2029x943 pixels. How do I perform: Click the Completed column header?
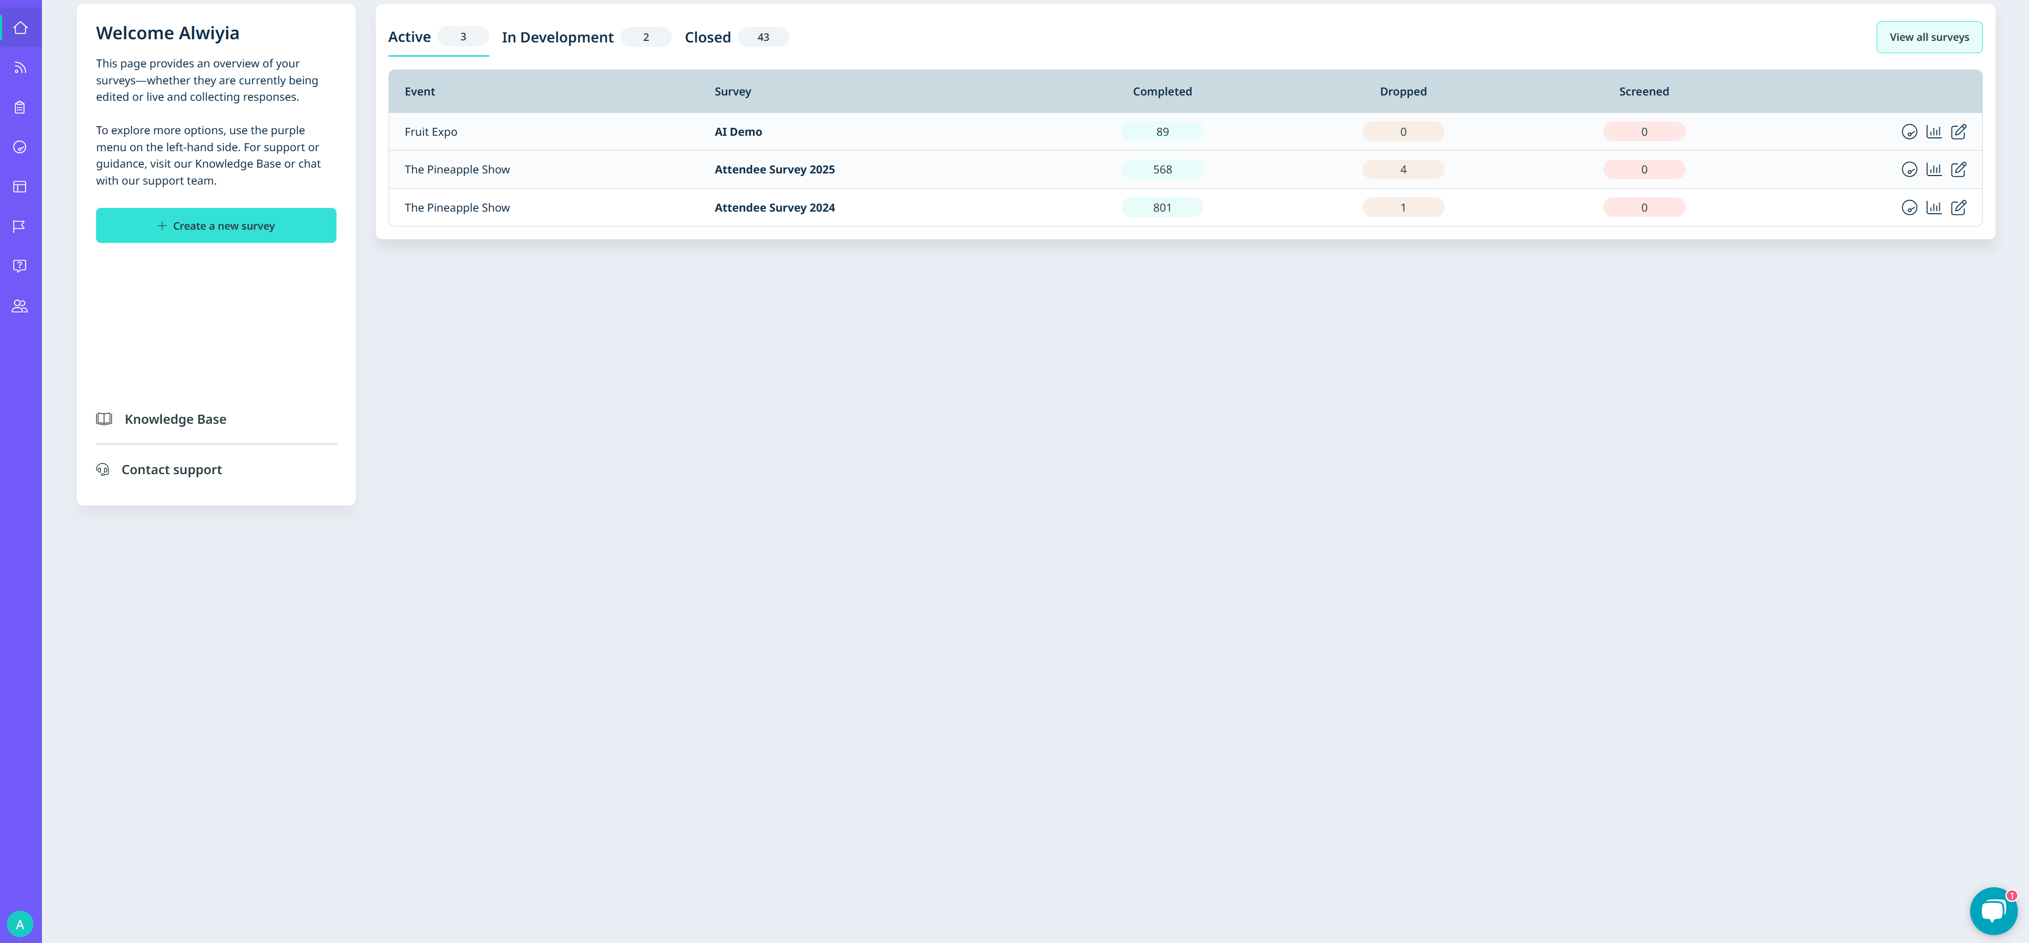tap(1162, 91)
